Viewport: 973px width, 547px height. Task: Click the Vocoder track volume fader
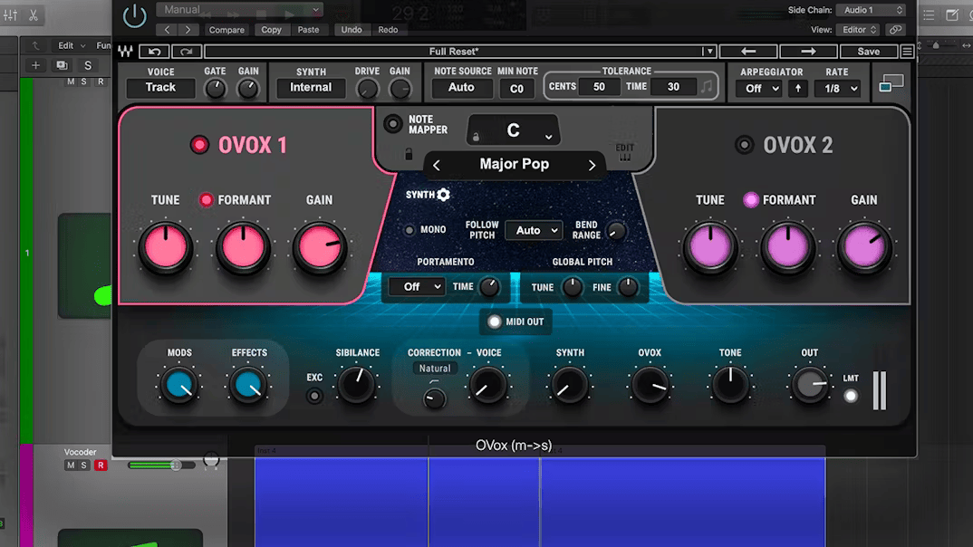[176, 465]
